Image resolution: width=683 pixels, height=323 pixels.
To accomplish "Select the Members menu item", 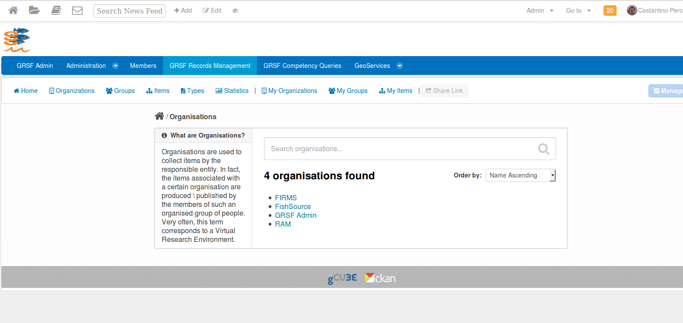I will pyautogui.click(x=143, y=66).
